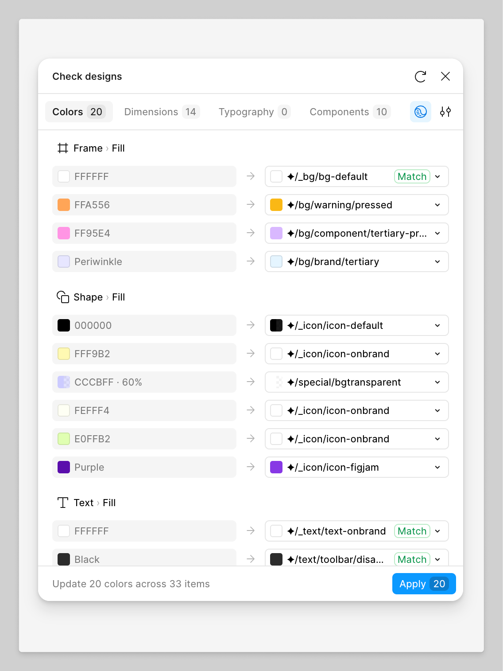Open the bg/brand/tertiary dropdown
The image size is (503, 671).
[357, 261]
